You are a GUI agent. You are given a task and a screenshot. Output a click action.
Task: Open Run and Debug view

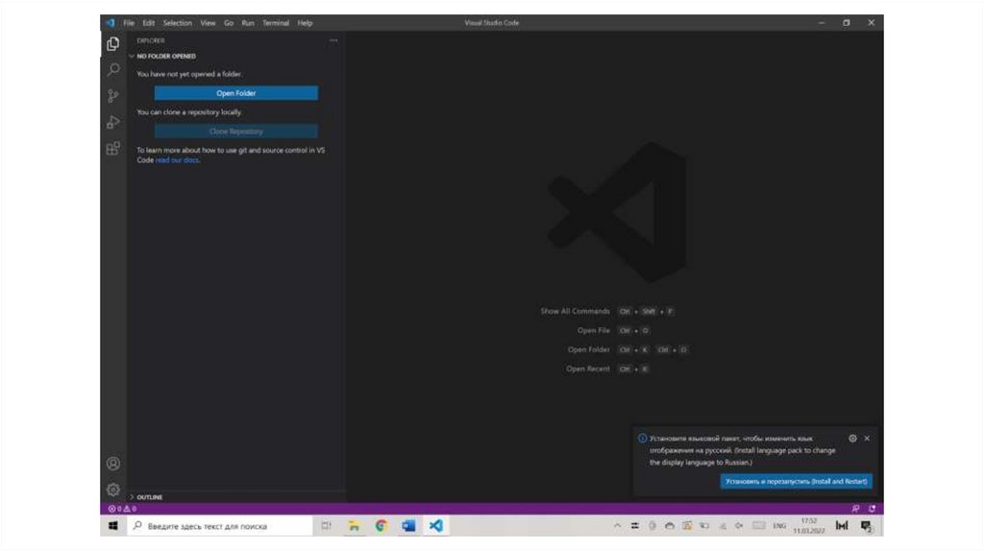point(113,122)
